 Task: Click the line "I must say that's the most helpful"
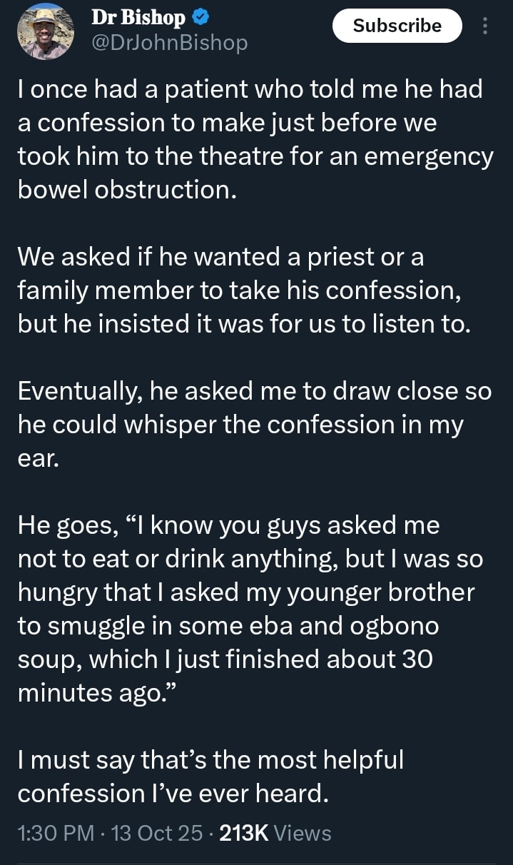(x=210, y=760)
